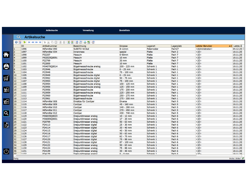Click the delete X toolbar icon

pyautogui.click(x=45, y=42)
